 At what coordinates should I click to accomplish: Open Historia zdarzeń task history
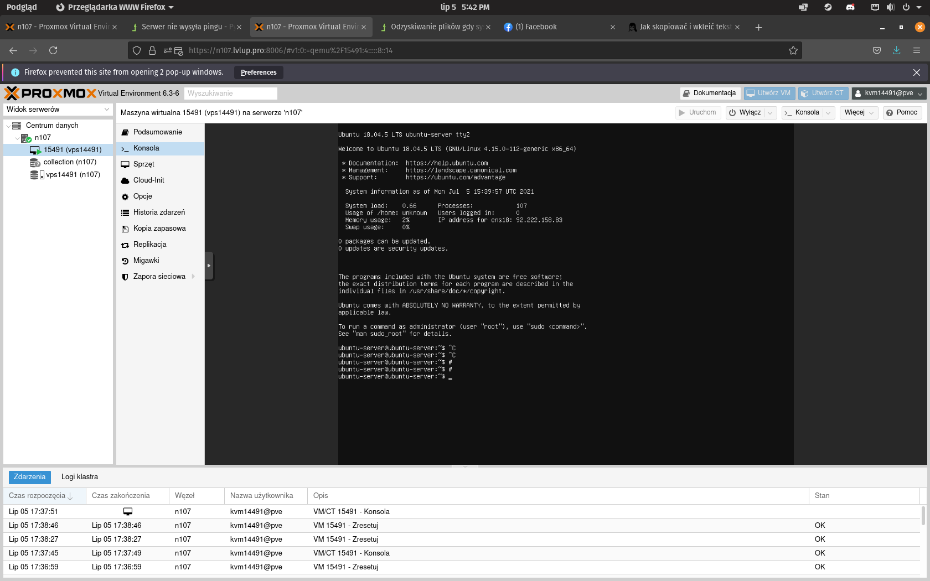click(x=159, y=212)
